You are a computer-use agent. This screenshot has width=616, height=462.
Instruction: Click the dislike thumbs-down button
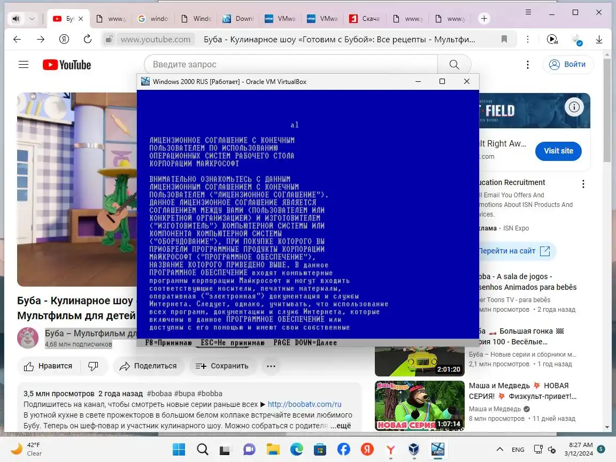click(93, 366)
